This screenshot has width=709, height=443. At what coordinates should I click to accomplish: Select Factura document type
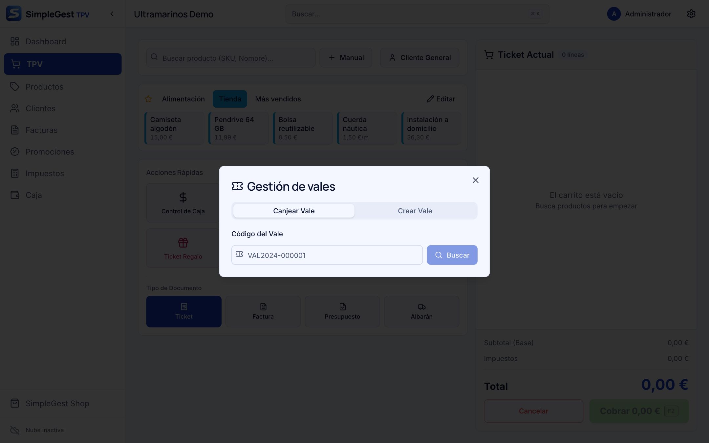(x=263, y=311)
